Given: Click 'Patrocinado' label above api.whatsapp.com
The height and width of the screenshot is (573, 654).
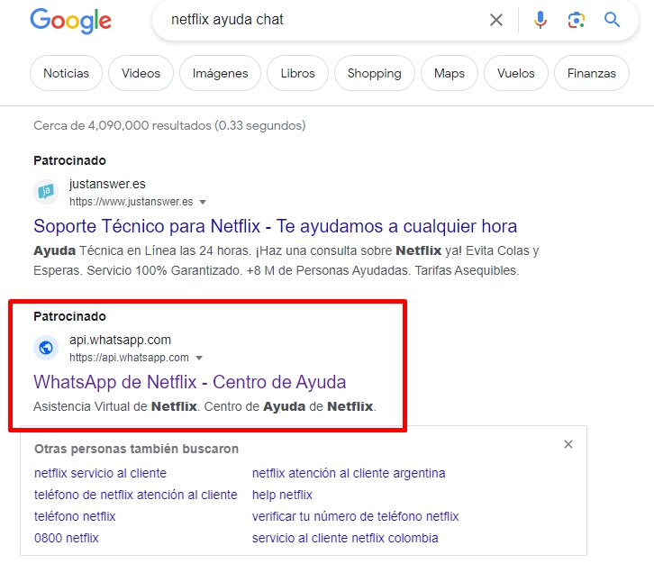Looking at the screenshot, I should (69, 316).
